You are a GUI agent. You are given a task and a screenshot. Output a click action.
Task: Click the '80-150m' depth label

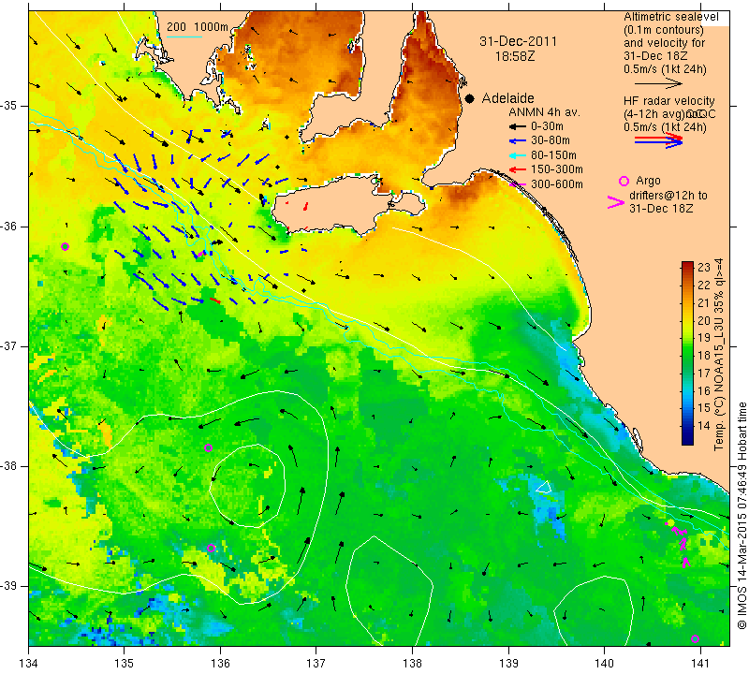tap(553, 155)
